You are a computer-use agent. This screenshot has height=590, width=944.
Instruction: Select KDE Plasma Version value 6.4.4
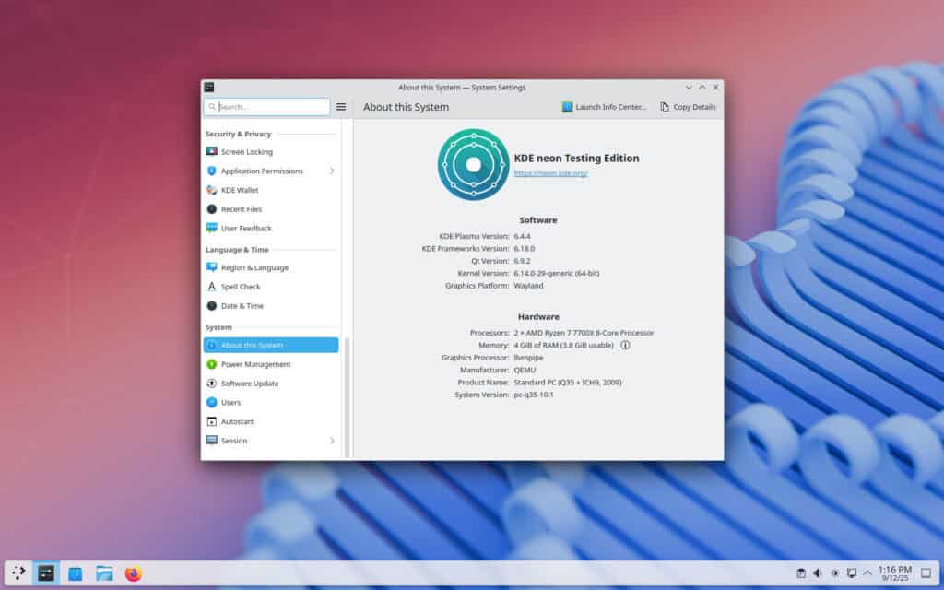pos(522,236)
